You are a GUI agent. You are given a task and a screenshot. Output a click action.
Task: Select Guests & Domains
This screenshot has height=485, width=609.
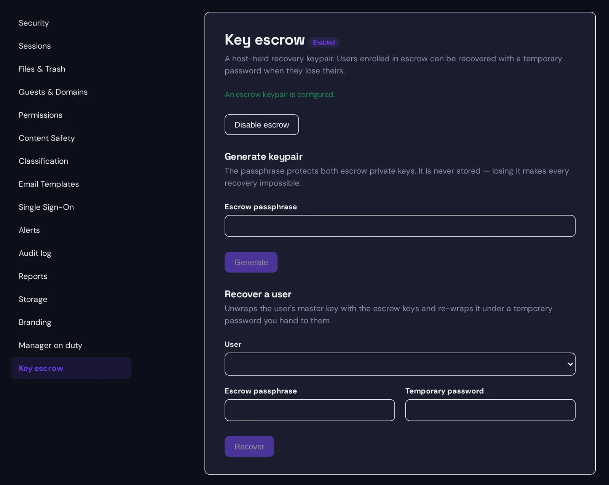point(71,92)
